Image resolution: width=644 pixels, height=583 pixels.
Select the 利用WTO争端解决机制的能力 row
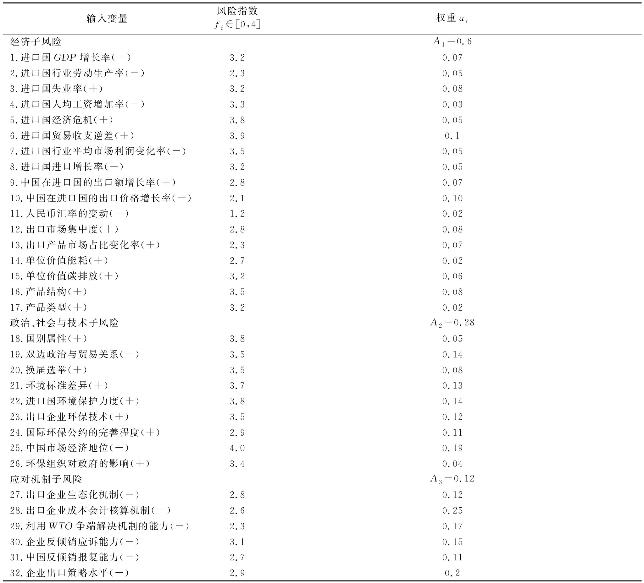click(x=99, y=526)
